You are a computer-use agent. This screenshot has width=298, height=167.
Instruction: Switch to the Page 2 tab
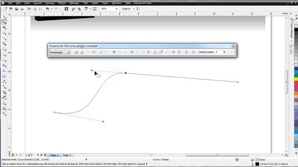67,155
